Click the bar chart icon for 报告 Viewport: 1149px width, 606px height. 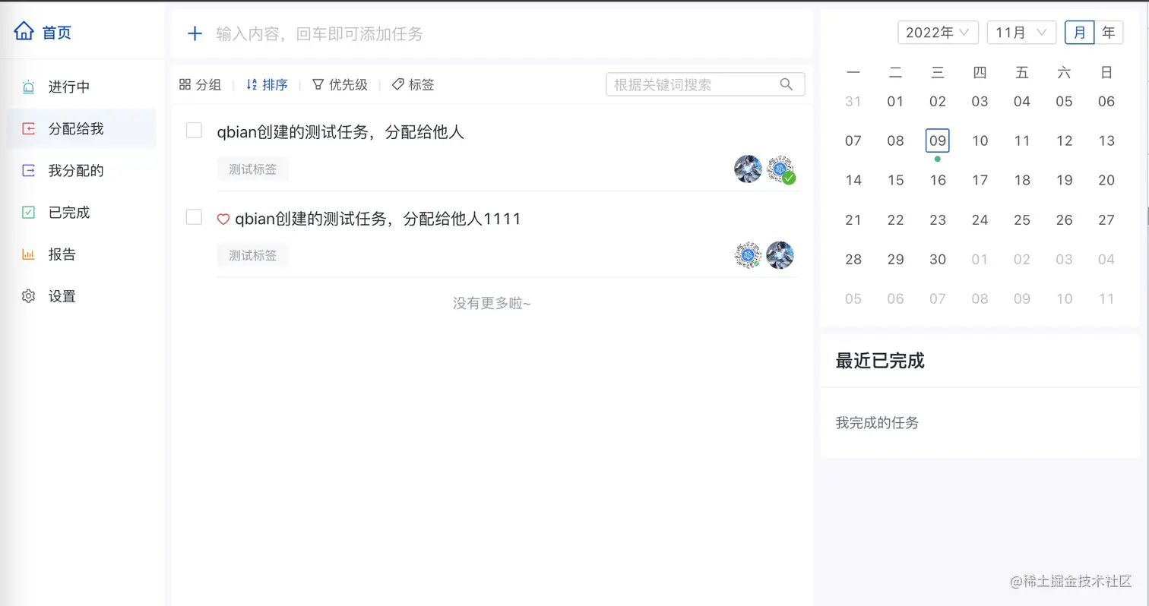pyautogui.click(x=29, y=254)
